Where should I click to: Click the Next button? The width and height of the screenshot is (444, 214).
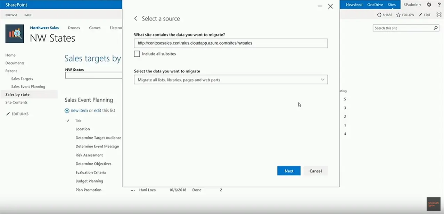click(289, 171)
